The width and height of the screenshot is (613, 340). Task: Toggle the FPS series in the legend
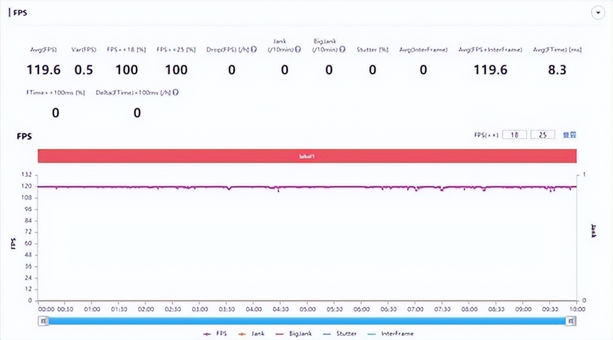pos(215,334)
